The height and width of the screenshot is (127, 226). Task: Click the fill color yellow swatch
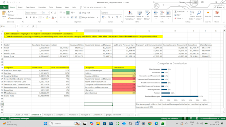pos(47,17)
